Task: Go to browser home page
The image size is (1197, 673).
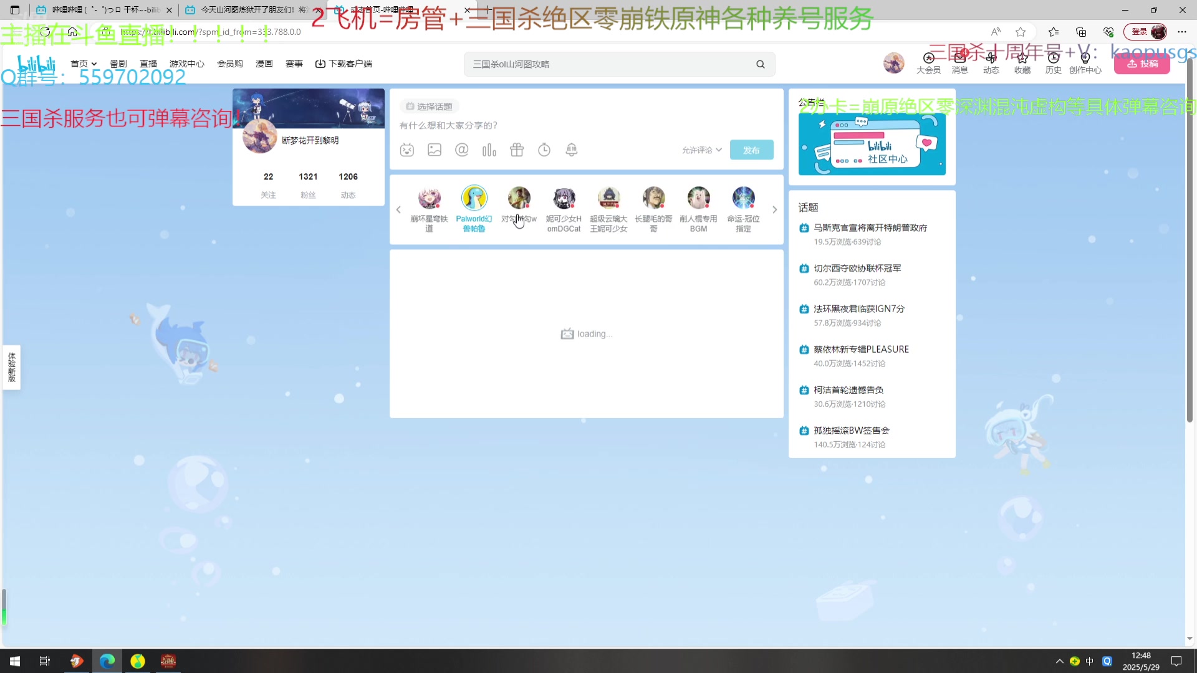Action: click(72, 32)
